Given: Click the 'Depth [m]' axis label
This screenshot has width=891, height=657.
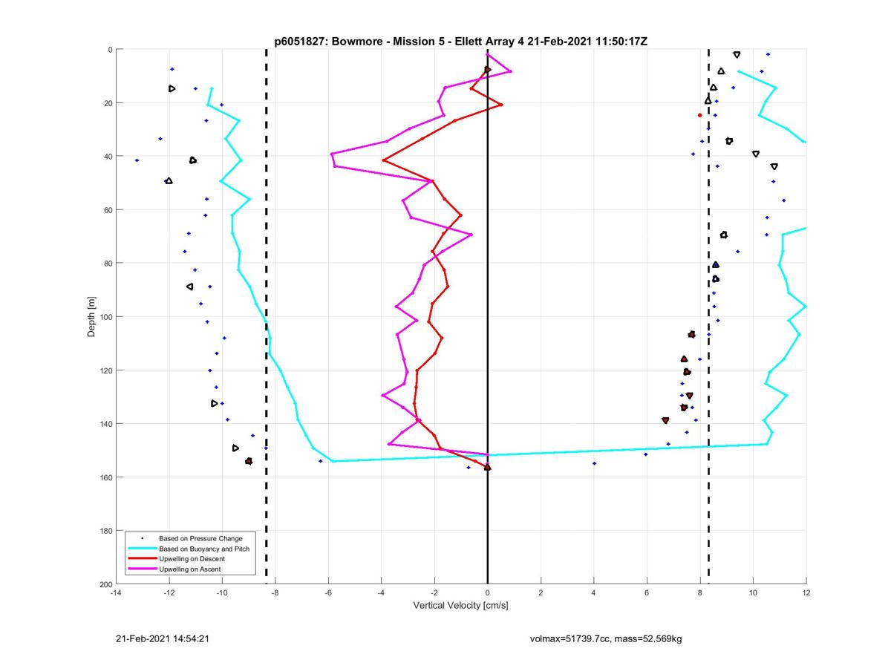Looking at the screenshot, I should [92, 317].
